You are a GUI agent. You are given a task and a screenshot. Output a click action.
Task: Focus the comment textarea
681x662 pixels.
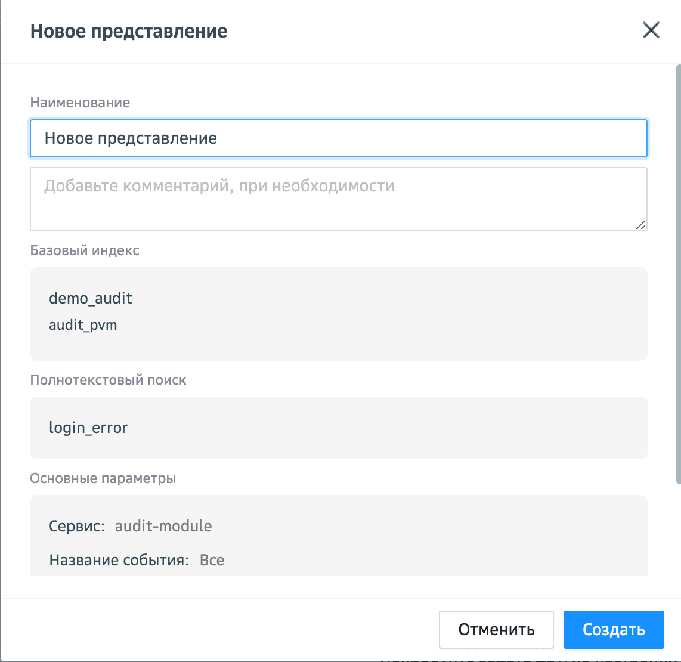pos(338,199)
